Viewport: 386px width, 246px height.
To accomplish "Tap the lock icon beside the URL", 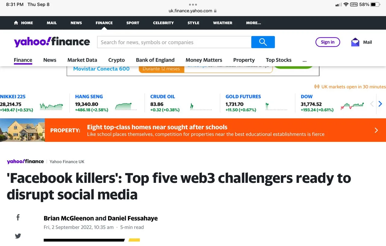I will [x=215, y=11].
